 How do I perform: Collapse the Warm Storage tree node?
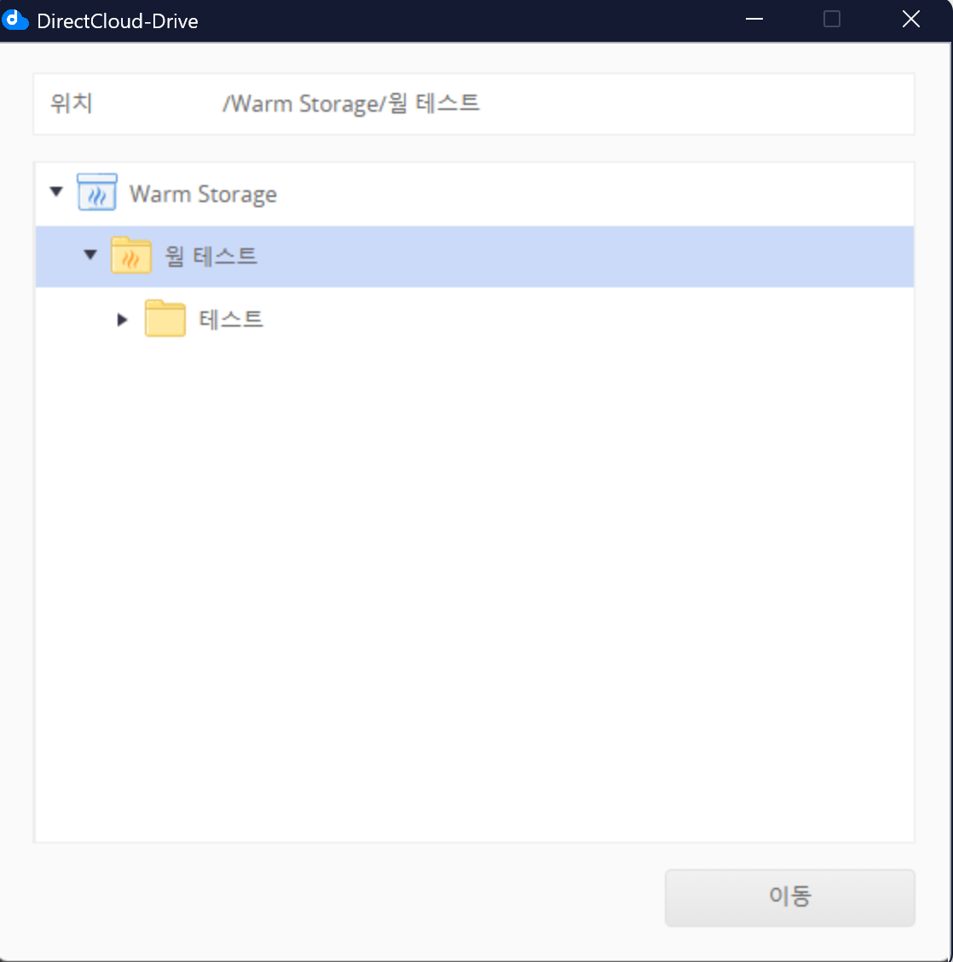click(56, 192)
